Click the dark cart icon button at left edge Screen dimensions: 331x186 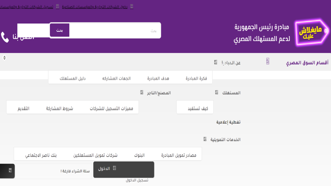[7, 171]
